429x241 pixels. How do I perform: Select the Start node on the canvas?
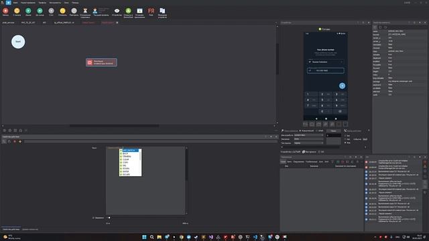(18, 42)
